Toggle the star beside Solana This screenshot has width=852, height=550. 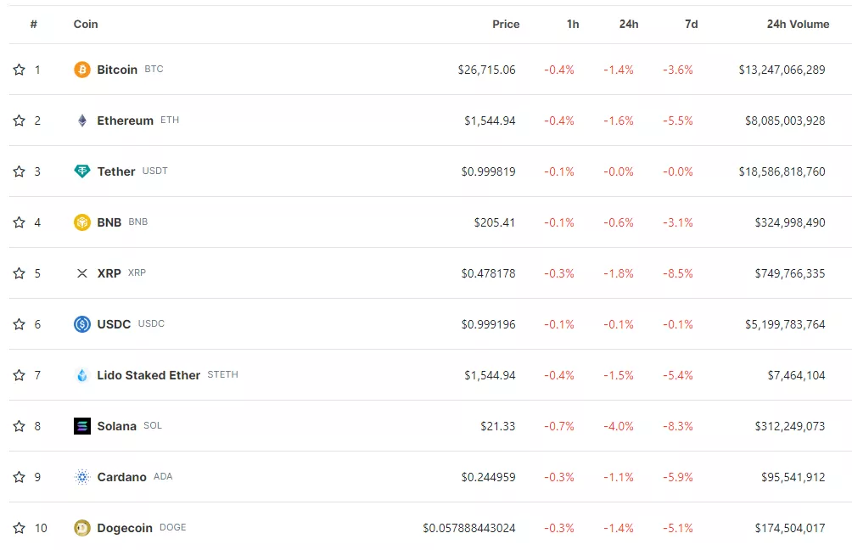click(x=20, y=426)
